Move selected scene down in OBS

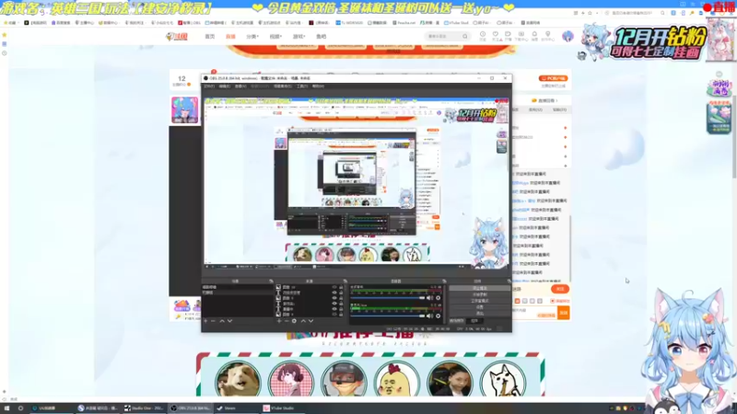[x=229, y=320]
